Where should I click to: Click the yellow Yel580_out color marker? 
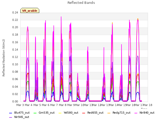(60, 113)
